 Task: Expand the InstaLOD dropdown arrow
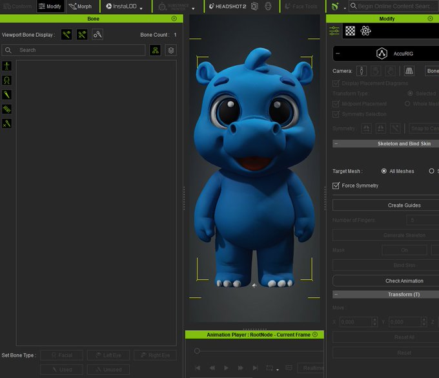[x=141, y=8]
